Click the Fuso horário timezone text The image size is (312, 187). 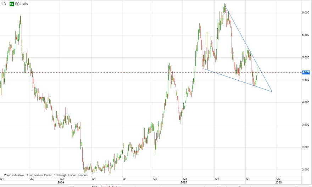[57, 175]
